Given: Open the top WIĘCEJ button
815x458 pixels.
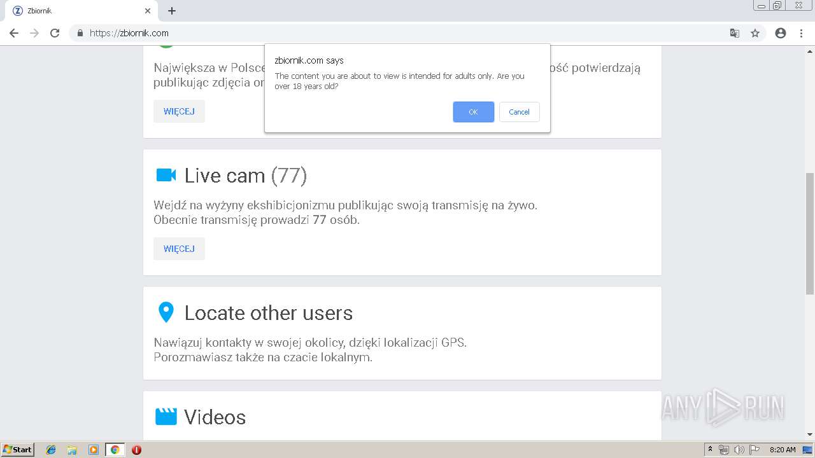Looking at the screenshot, I should point(179,111).
